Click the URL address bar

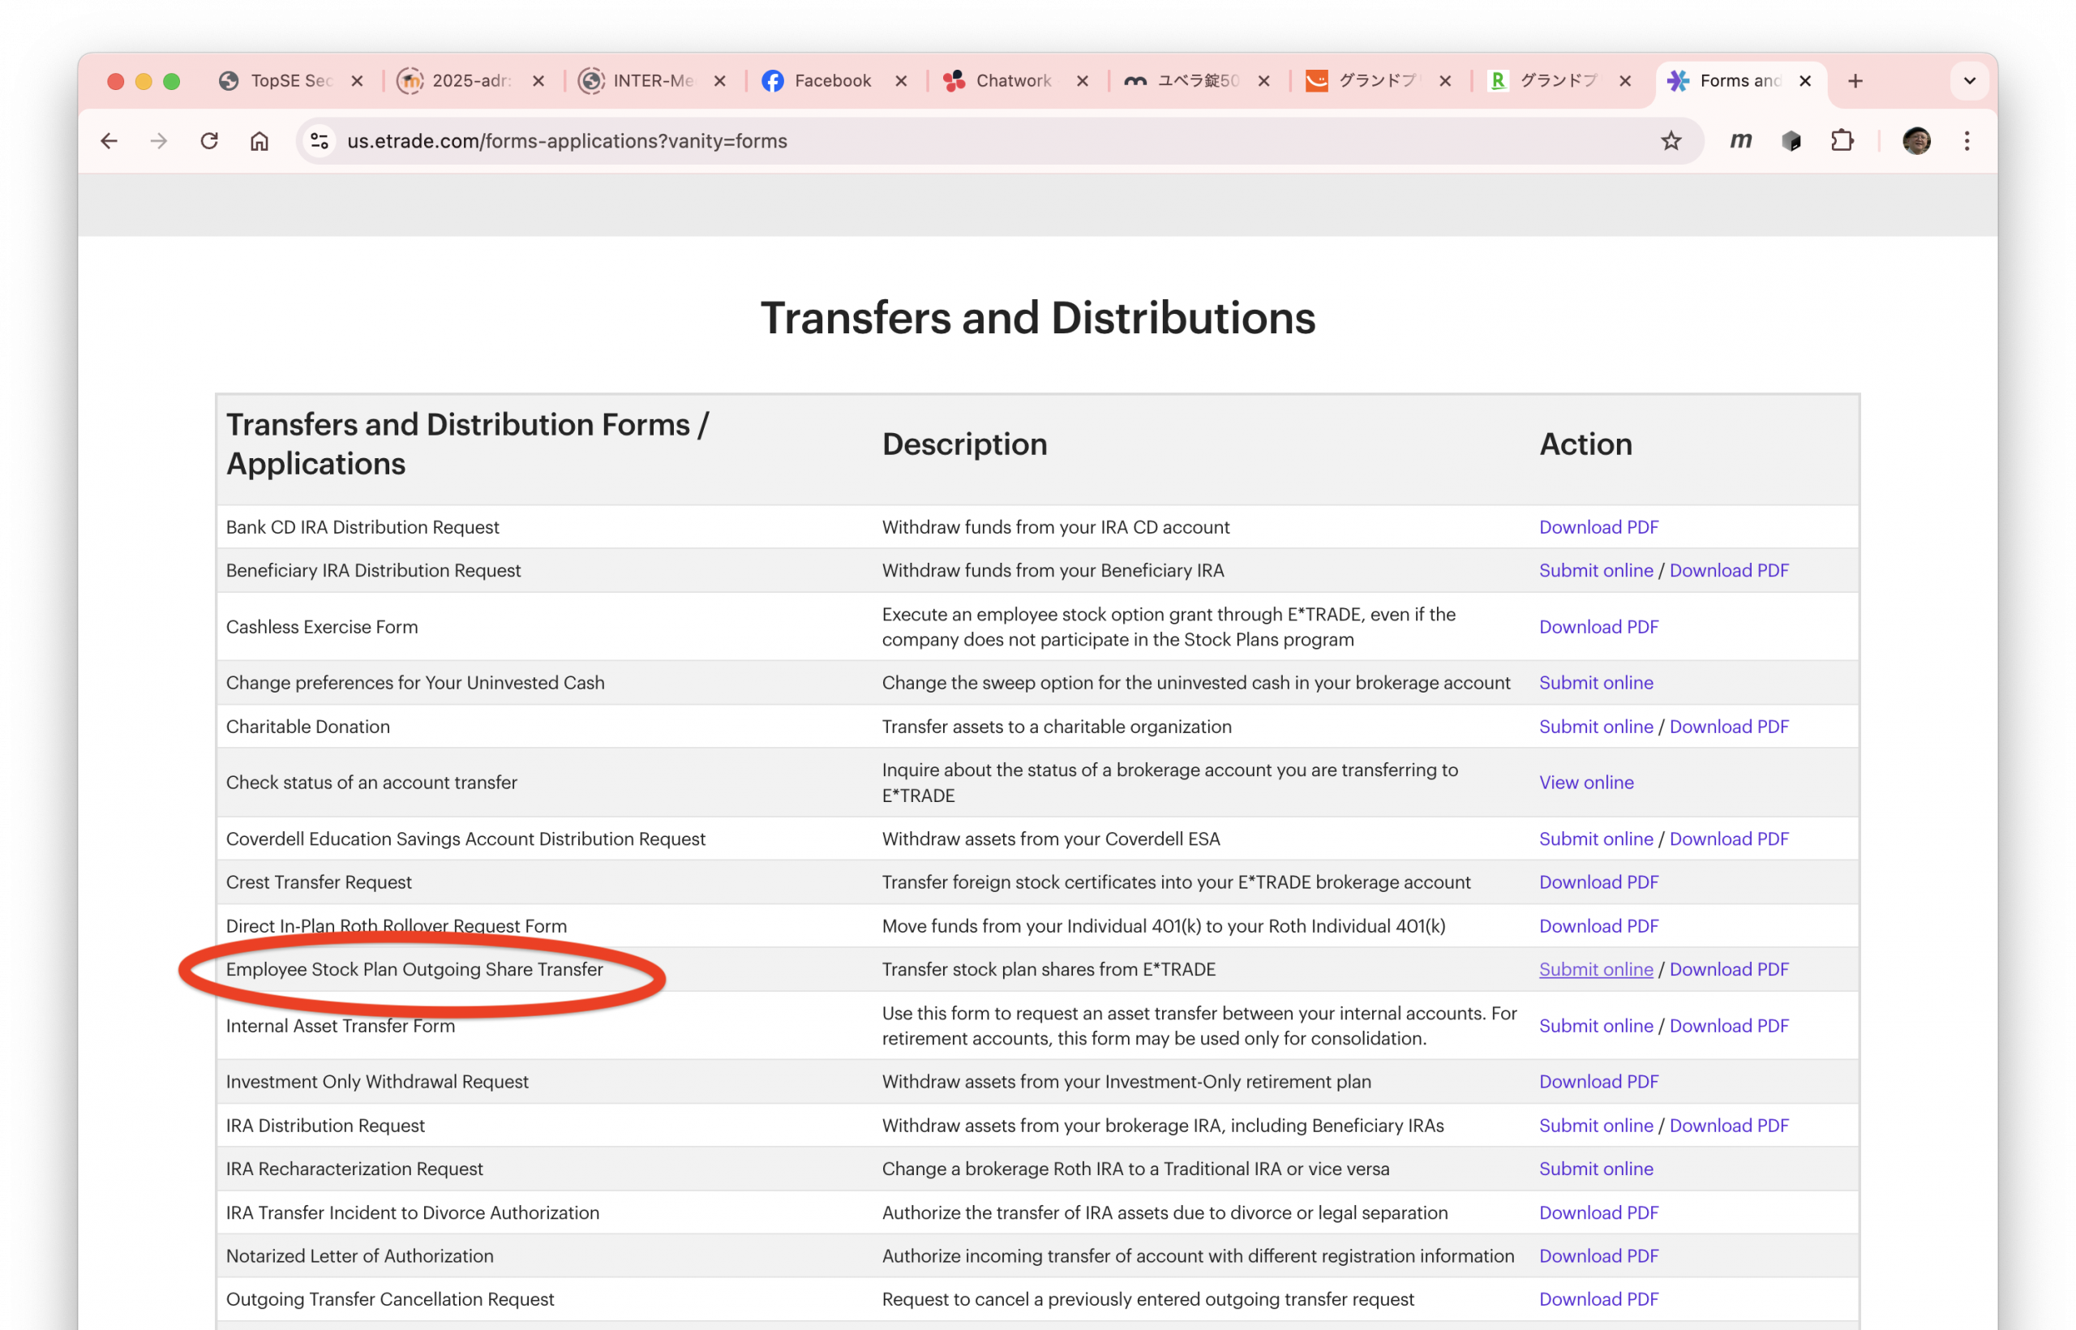pos(950,141)
